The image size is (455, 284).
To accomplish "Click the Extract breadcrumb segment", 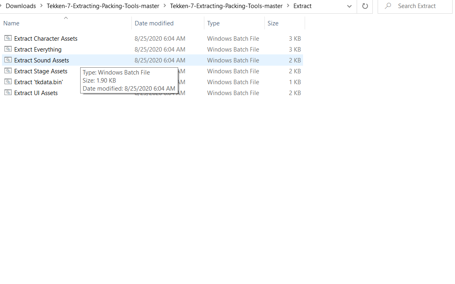I will 302,6.
